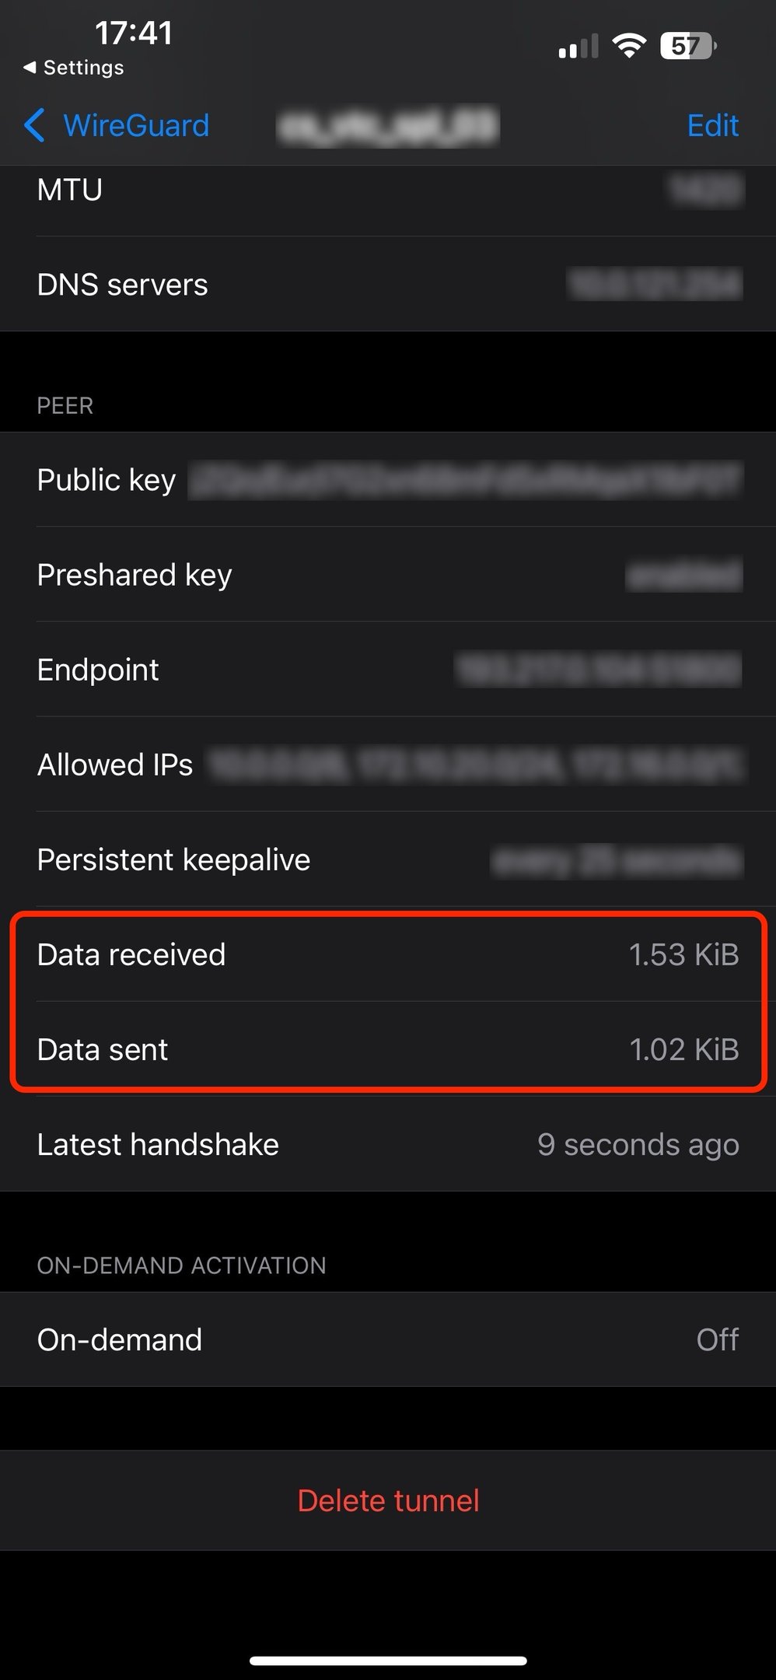Tap the MTU row

coord(388,190)
